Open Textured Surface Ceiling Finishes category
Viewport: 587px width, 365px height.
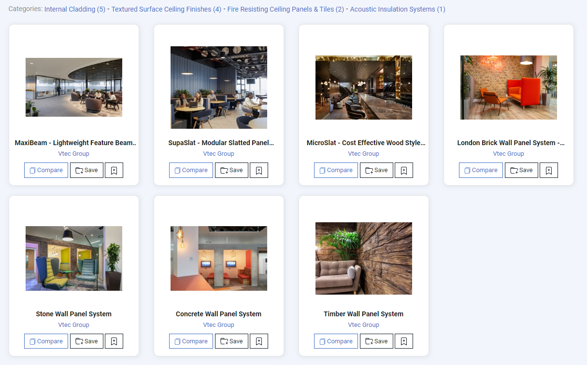(166, 9)
